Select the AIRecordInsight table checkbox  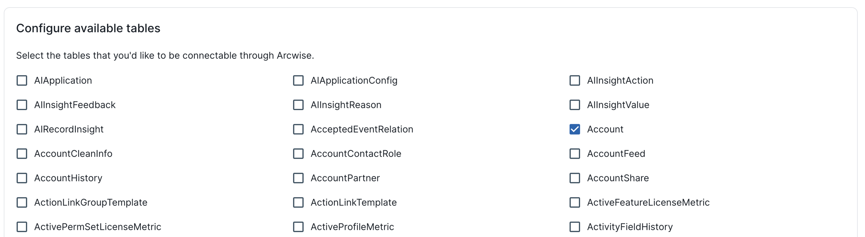[22, 129]
